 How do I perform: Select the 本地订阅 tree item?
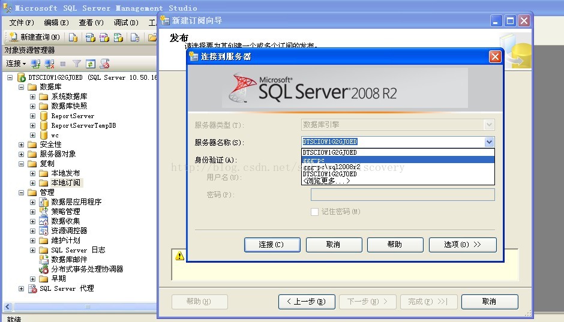(x=65, y=183)
